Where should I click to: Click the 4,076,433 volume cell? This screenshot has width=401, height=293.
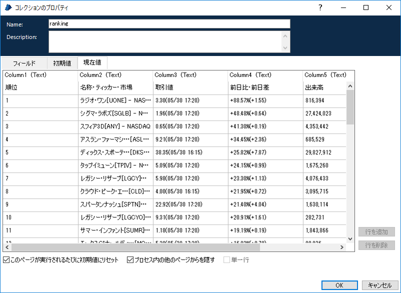pos(324,179)
